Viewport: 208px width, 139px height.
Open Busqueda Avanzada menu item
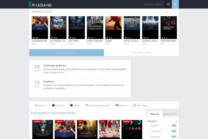tap(98, 106)
